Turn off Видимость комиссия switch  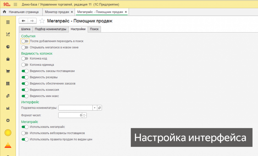tap(25, 90)
